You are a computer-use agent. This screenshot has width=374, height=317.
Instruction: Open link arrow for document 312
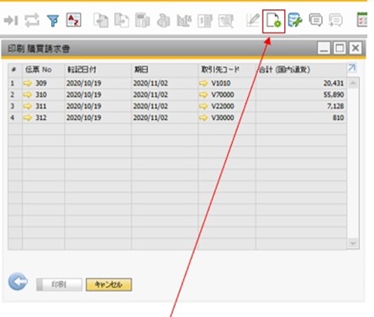pyautogui.click(x=28, y=117)
